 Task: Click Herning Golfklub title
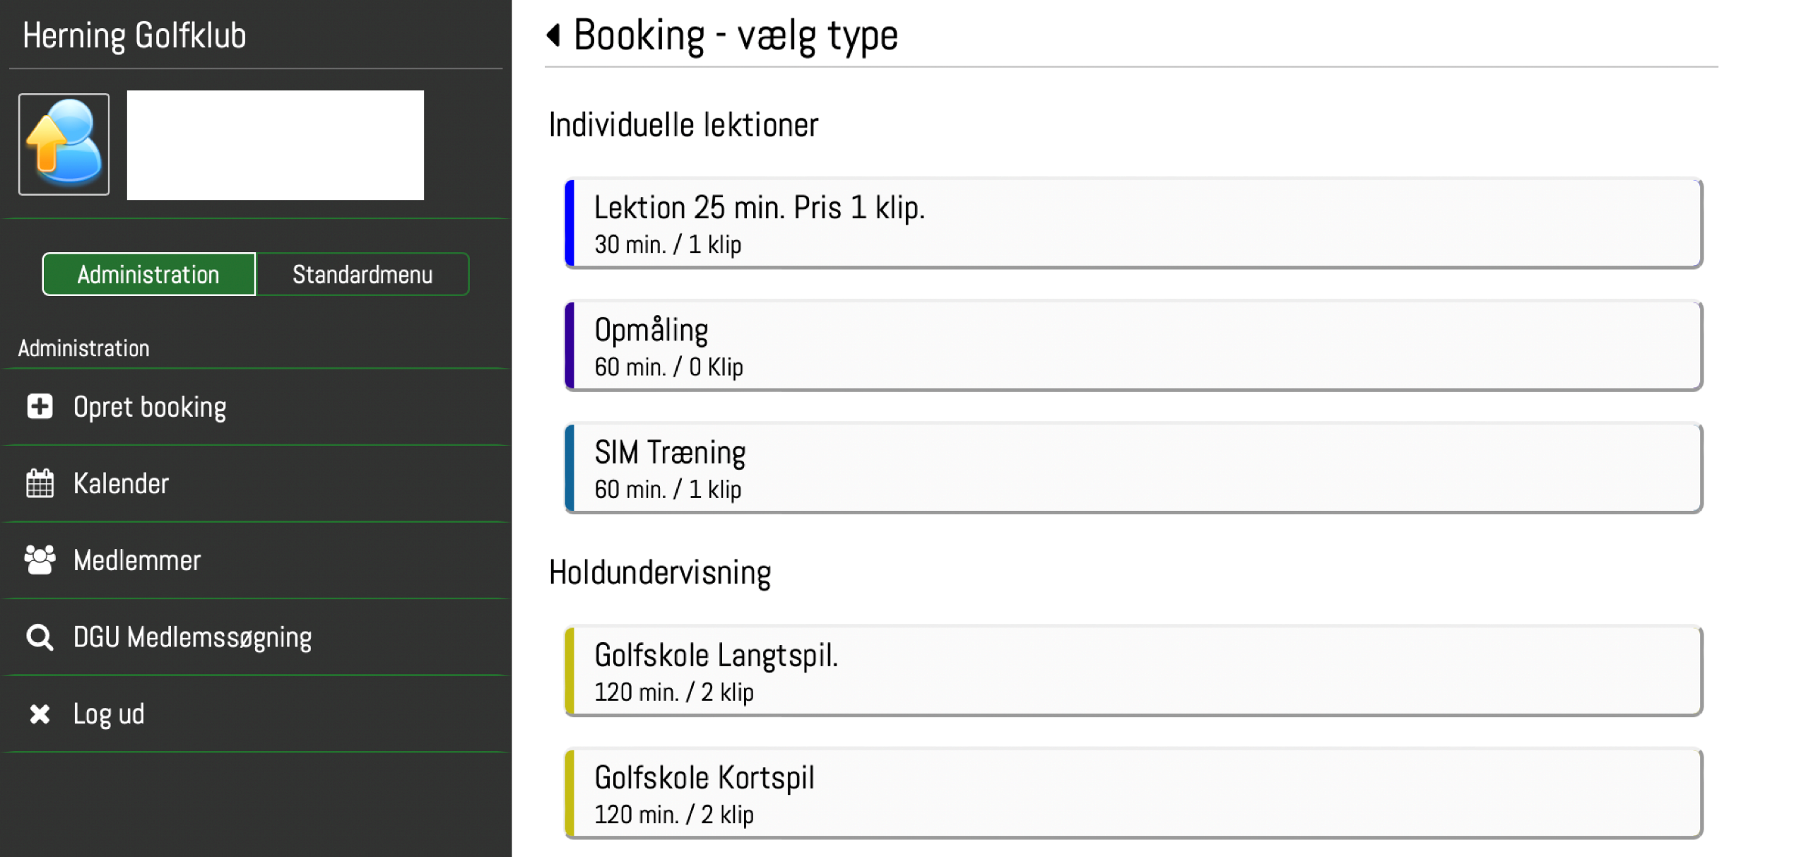pos(134,35)
